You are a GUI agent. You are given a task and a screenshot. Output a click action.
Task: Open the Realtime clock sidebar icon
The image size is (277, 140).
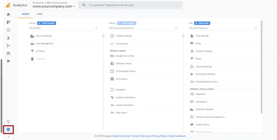coord(8,30)
